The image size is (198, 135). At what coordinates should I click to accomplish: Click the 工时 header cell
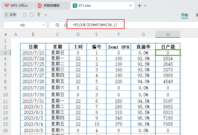(78, 47)
